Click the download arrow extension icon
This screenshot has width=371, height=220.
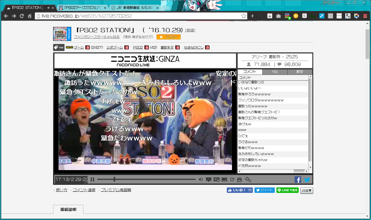[x=270, y=16]
